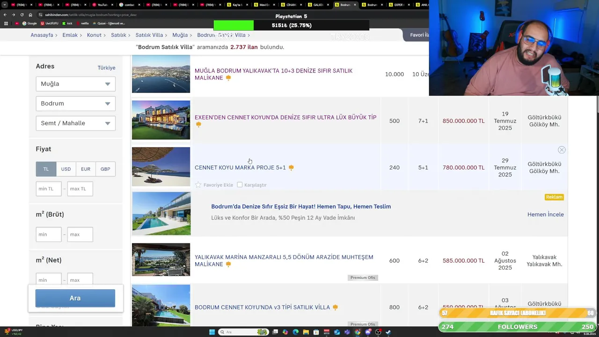The image size is (599, 337).
Task: Select USD currency option
Action: point(66,169)
